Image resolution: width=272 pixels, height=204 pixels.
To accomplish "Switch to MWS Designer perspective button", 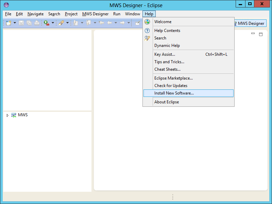I will 249,23.
